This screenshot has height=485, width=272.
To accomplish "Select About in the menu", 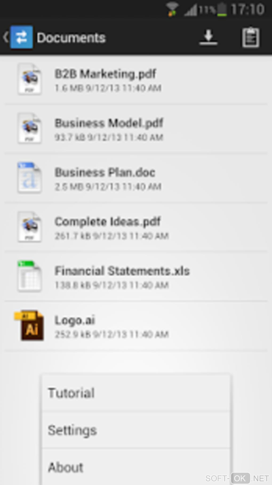I will (136, 467).
